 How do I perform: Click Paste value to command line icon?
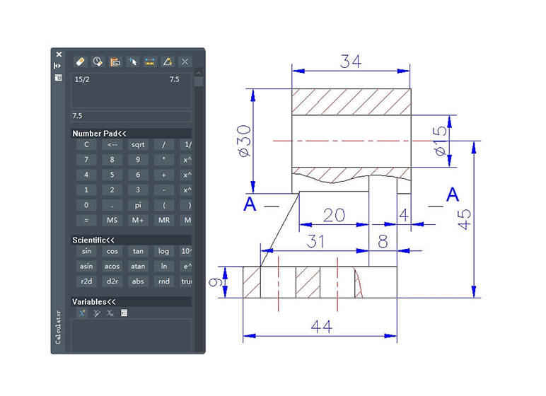pyautogui.click(x=115, y=62)
